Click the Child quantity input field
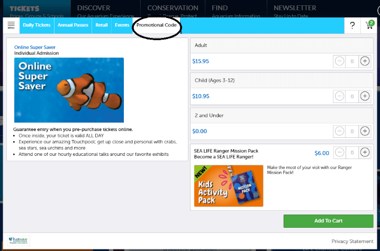Image resolution: width=380 pixels, height=251 pixels. [x=352, y=96]
